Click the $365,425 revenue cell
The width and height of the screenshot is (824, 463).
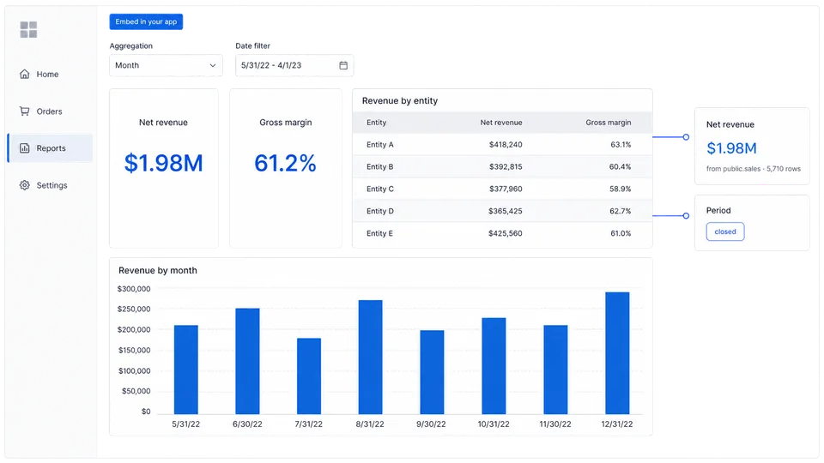pos(506,211)
